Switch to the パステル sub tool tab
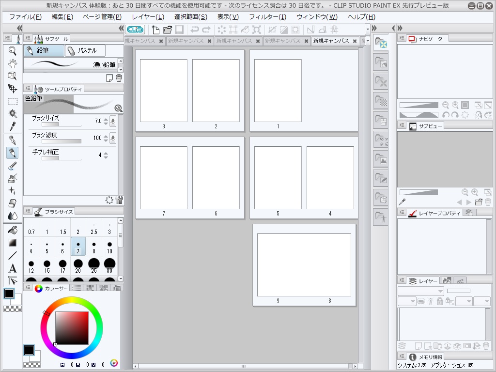This screenshot has width=496, height=372. pyautogui.click(x=86, y=50)
